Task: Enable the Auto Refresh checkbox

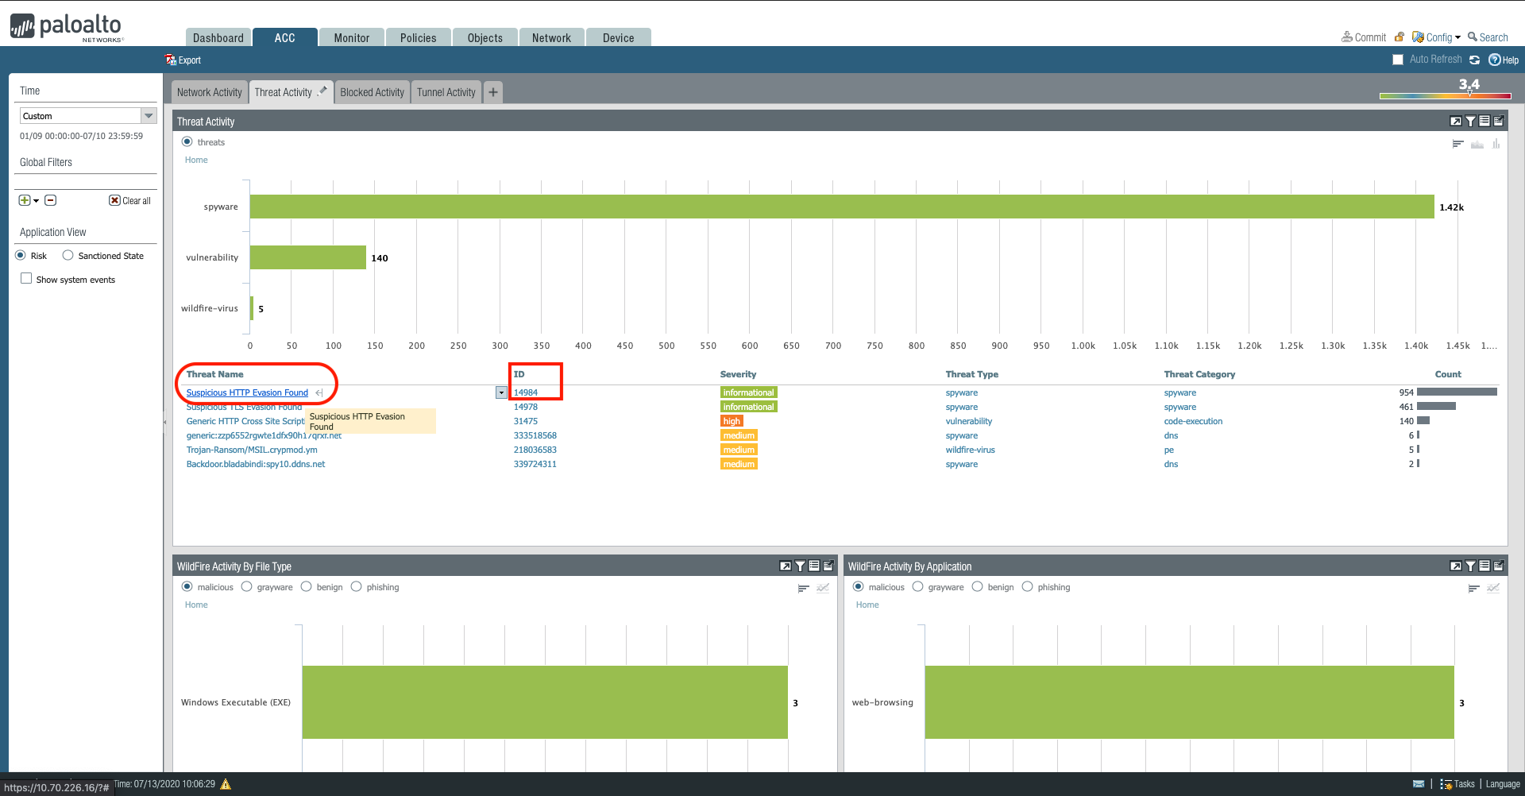Action: pos(1398,59)
